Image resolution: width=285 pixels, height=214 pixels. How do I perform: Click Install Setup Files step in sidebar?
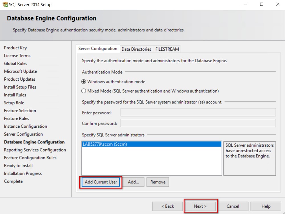click(x=20, y=87)
